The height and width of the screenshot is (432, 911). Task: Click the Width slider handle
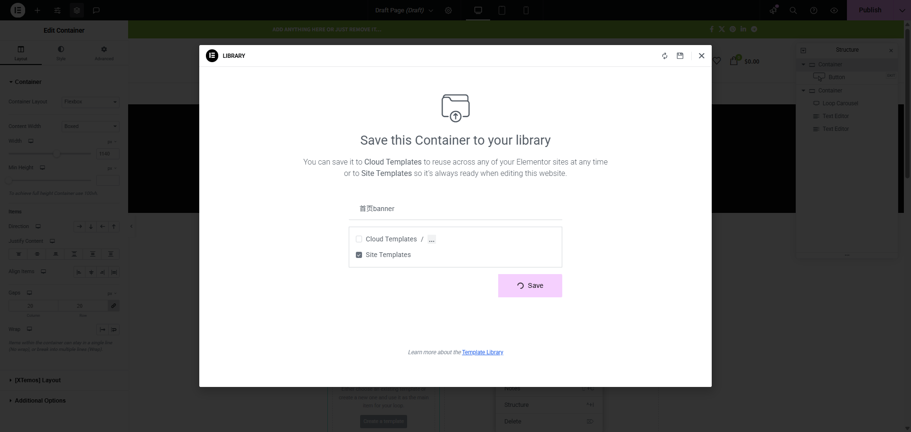[x=57, y=154]
